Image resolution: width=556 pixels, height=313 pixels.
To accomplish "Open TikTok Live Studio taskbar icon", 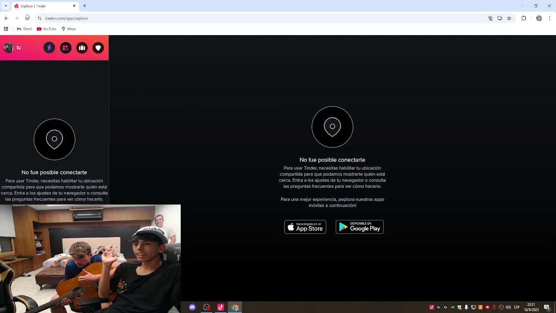I will coord(221,307).
